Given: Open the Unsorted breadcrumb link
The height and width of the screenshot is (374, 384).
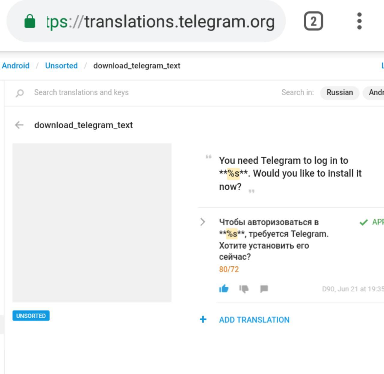Looking at the screenshot, I should click(61, 66).
